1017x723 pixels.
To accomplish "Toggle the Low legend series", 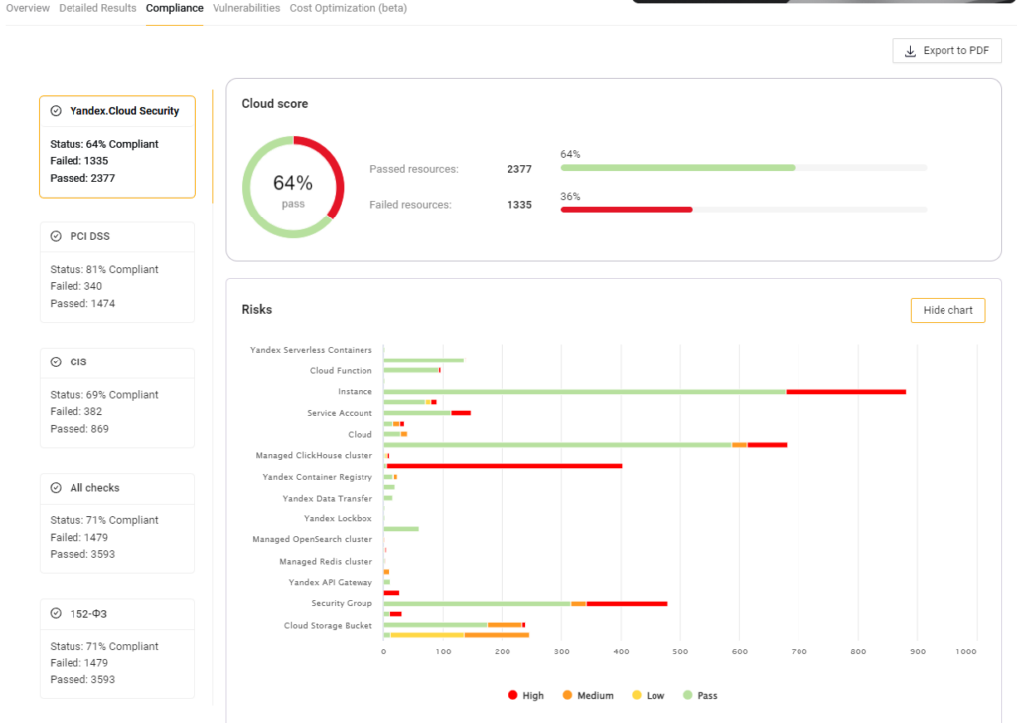I will 648,696.
